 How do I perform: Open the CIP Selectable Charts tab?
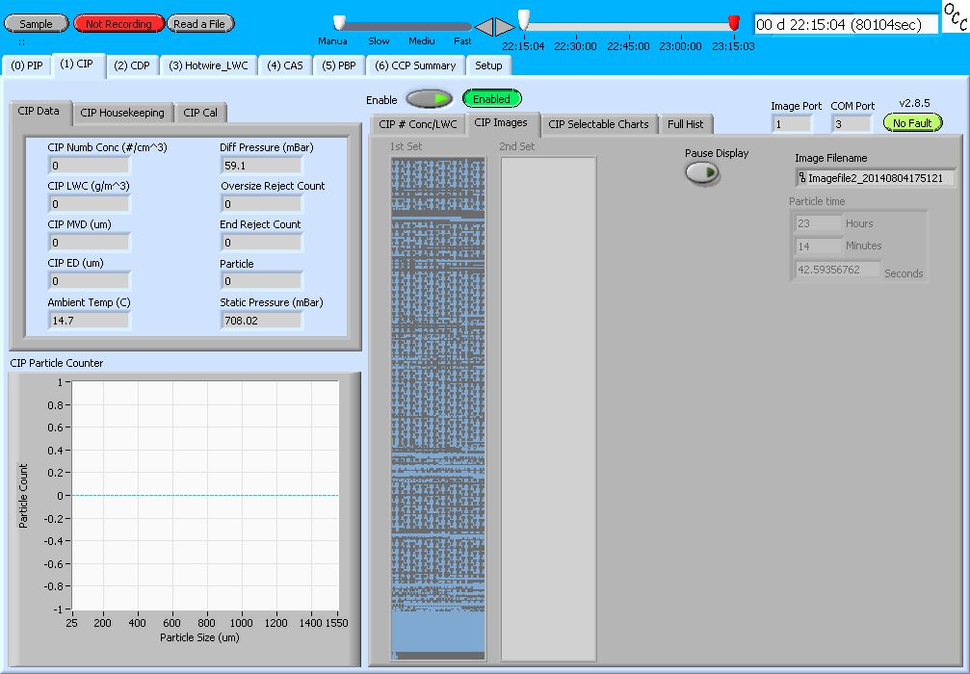click(599, 124)
